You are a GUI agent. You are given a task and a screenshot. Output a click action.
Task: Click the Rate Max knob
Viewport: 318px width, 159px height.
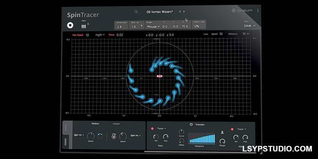coord(166,137)
